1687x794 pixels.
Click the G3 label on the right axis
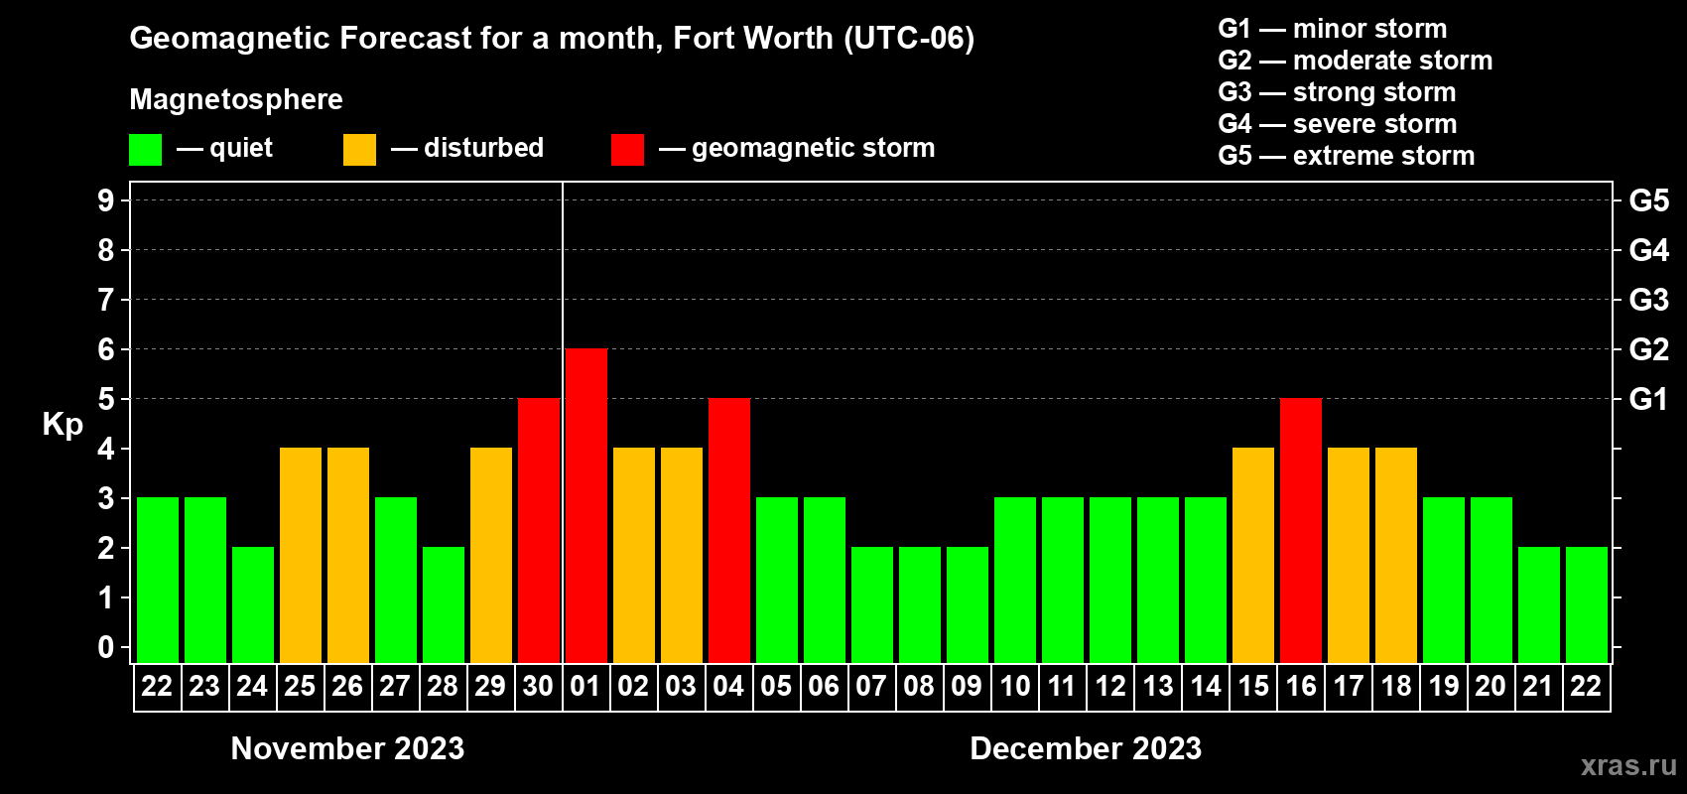point(1649,300)
